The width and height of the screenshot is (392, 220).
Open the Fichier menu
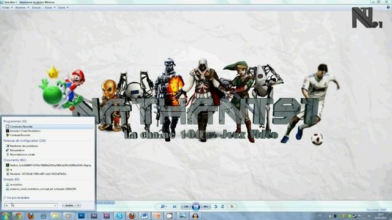pos(7,8)
